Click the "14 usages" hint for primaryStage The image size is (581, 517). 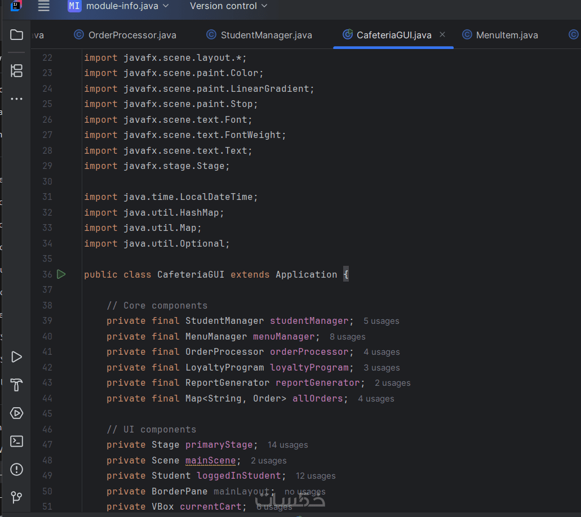[x=287, y=445]
